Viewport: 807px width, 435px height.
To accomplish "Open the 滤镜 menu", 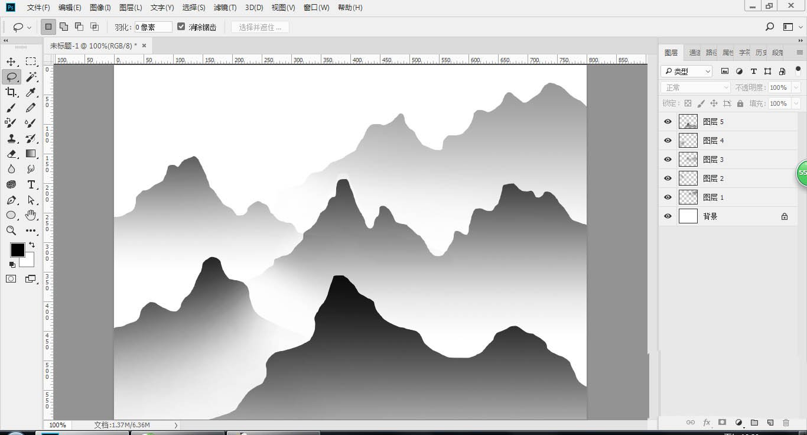I will [224, 8].
